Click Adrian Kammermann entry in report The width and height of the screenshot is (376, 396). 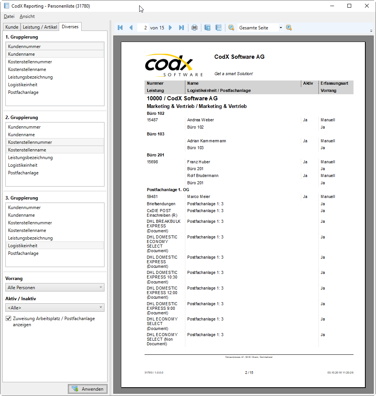point(207,141)
